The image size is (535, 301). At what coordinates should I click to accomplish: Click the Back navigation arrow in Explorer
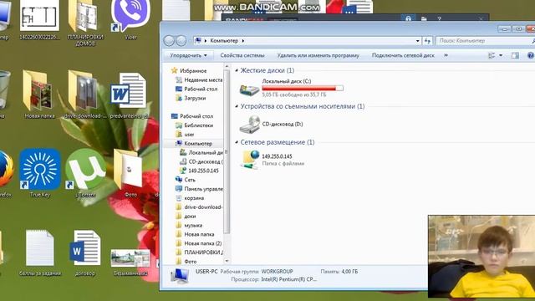click(169, 41)
